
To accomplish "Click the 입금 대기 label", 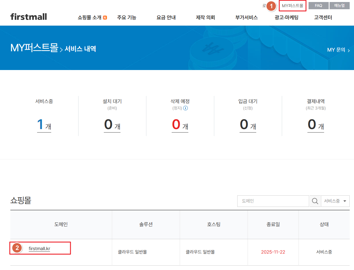I will point(248,101).
